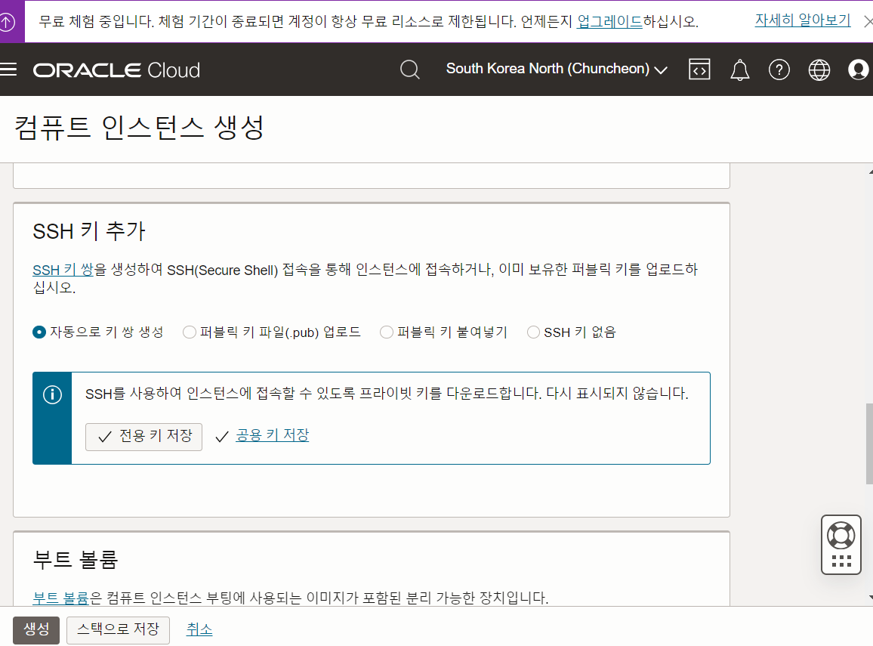The height and width of the screenshot is (646, 873).
Task: Expand the South Korea North region dropdown
Action: point(557,70)
